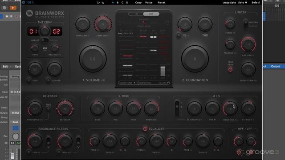
Task: Click the Paste button
Action: (x=149, y=3)
